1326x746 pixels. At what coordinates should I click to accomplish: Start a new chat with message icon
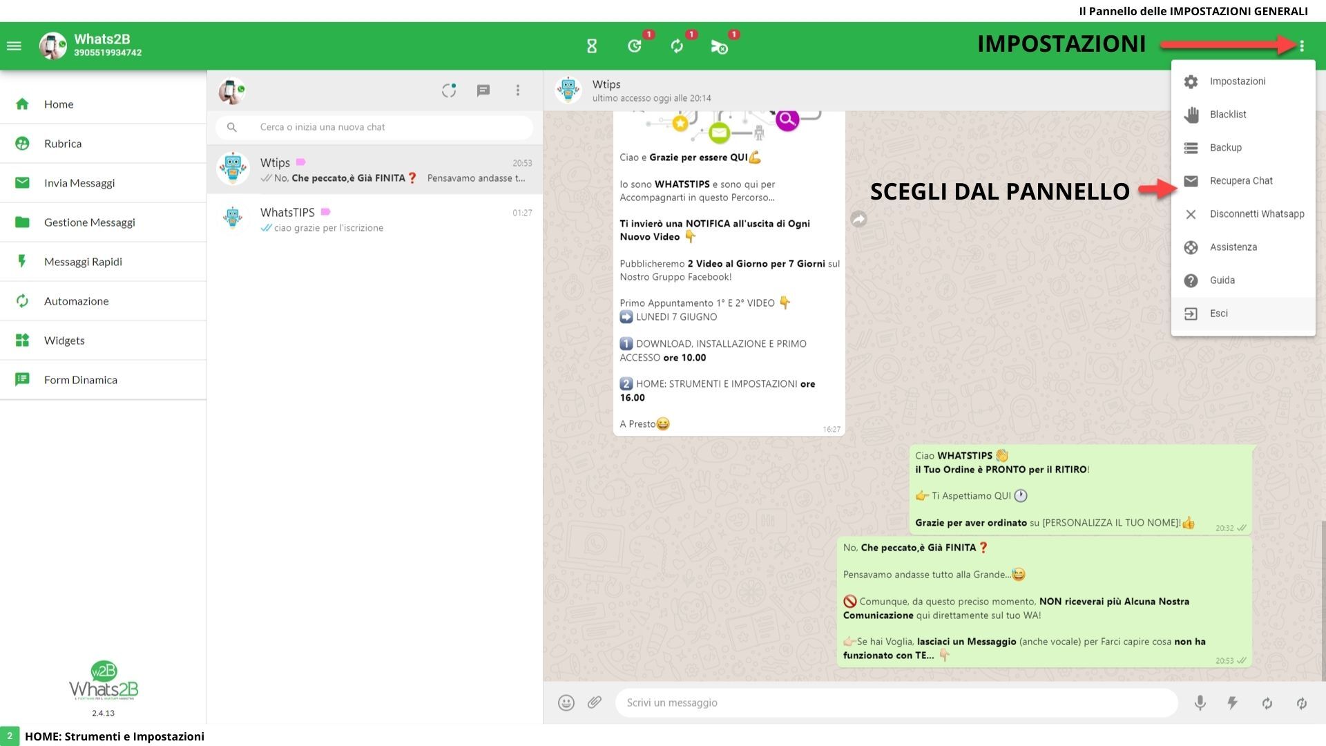[483, 90]
